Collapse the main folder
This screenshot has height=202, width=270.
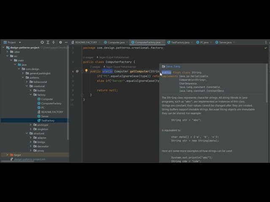coord(11,60)
